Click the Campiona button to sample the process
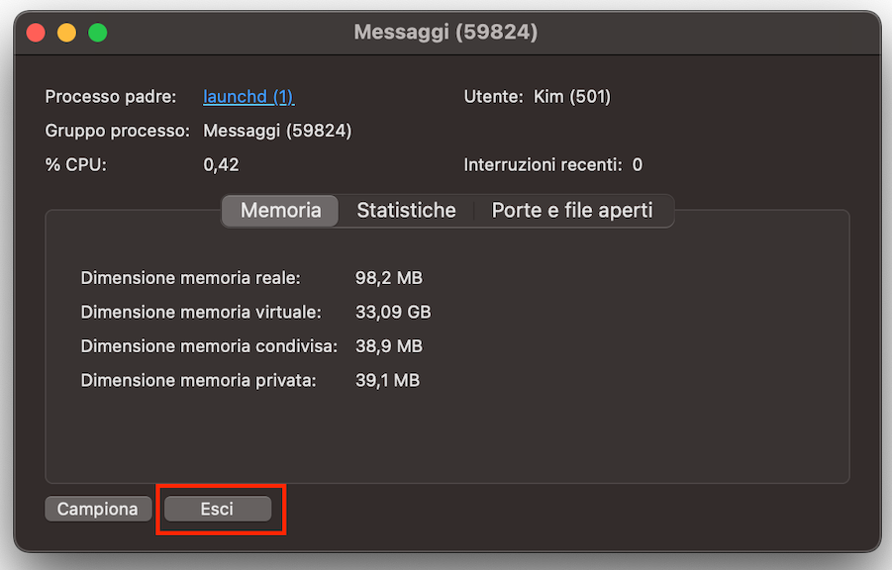 pos(98,508)
